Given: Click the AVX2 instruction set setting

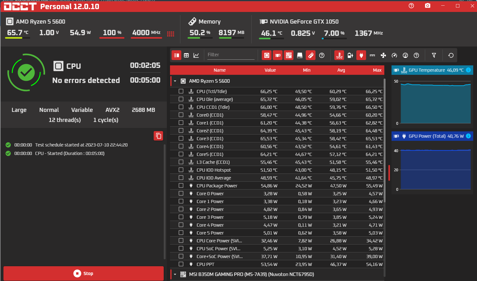Looking at the screenshot, I should pyautogui.click(x=112, y=110).
